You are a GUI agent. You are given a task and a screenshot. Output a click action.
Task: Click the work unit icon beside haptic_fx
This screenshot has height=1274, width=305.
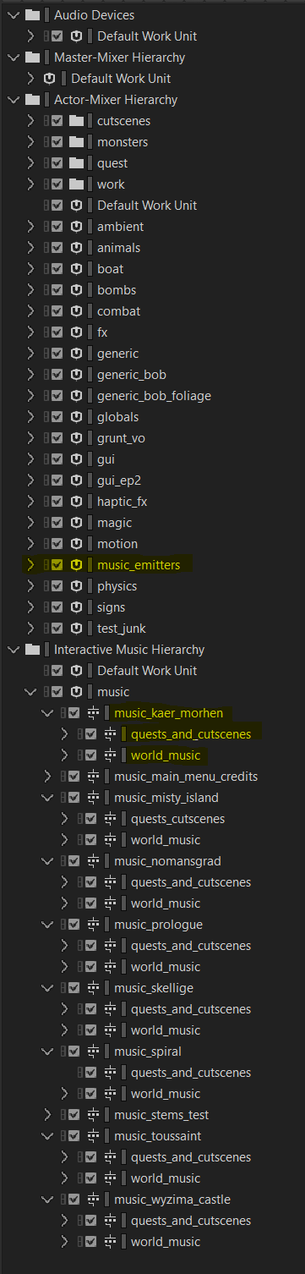[77, 502]
